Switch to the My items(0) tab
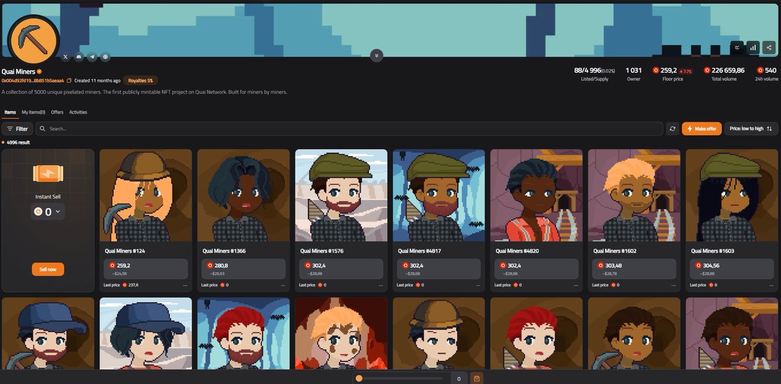 33,113
